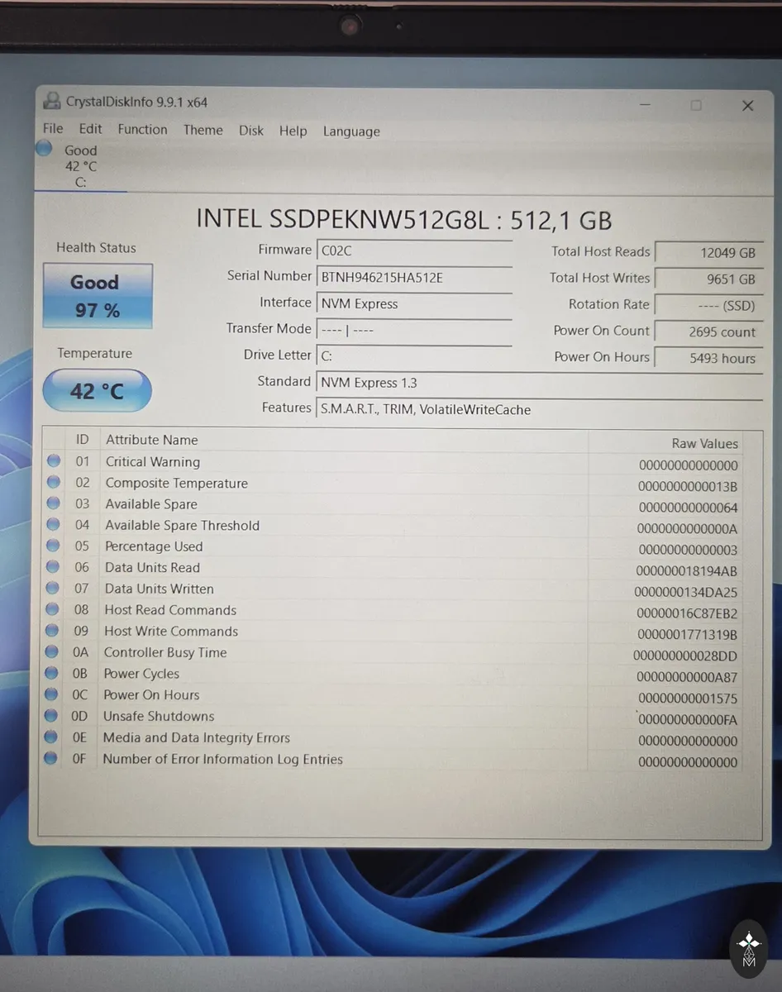The image size is (782, 992).
Task: Click the status circle for Power On Hours row 0C
Action: pos(52,694)
